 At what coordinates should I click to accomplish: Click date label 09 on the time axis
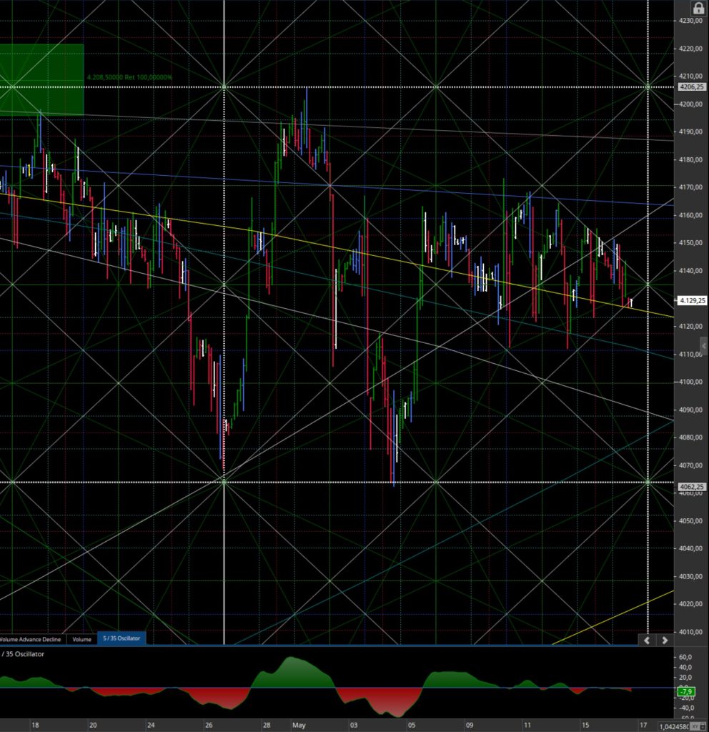click(x=469, y=725)
